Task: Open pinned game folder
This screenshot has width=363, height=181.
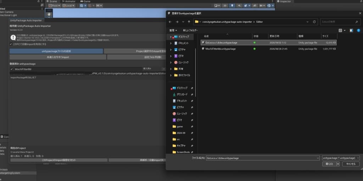Action: point(180,126)
